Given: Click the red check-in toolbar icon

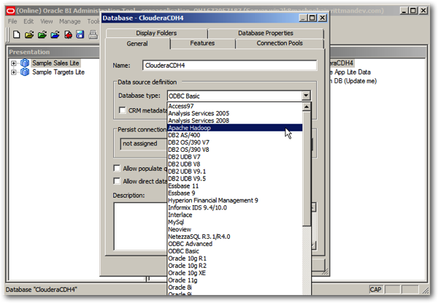Looking at the screenshot, I should pyautogui.click(x=68, y=34).
